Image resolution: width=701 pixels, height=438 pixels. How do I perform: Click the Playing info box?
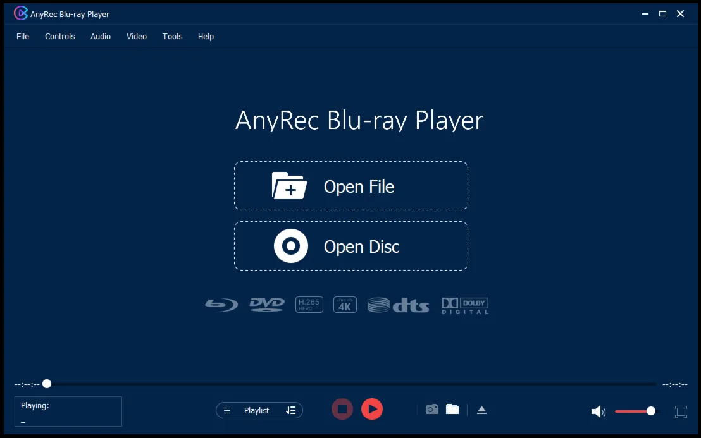[68, 411]
